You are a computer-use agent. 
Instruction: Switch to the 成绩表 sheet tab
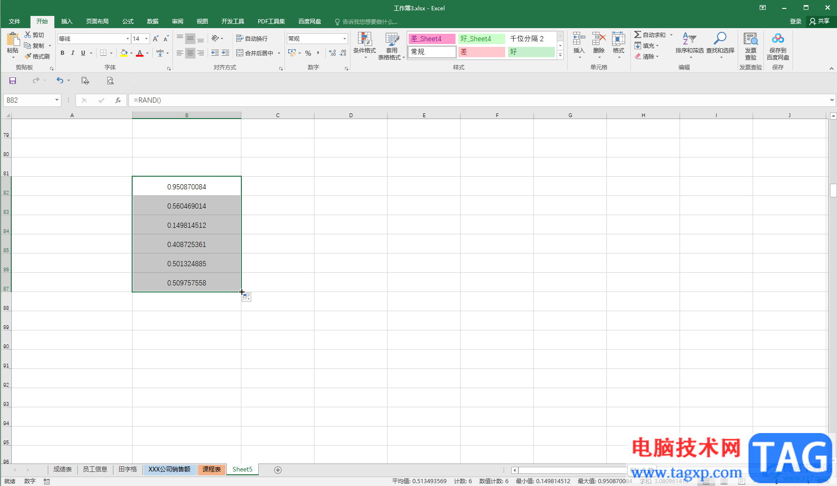click(x=62, y=469)
